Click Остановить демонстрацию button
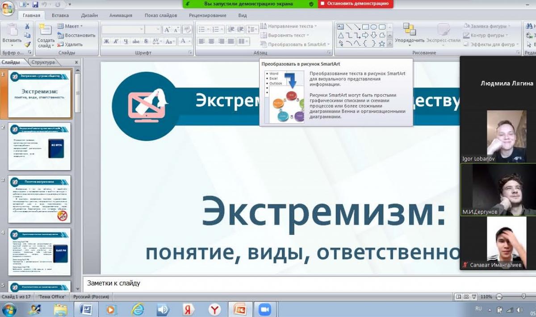This screenshot has width=536, height=317. [356, 4]
